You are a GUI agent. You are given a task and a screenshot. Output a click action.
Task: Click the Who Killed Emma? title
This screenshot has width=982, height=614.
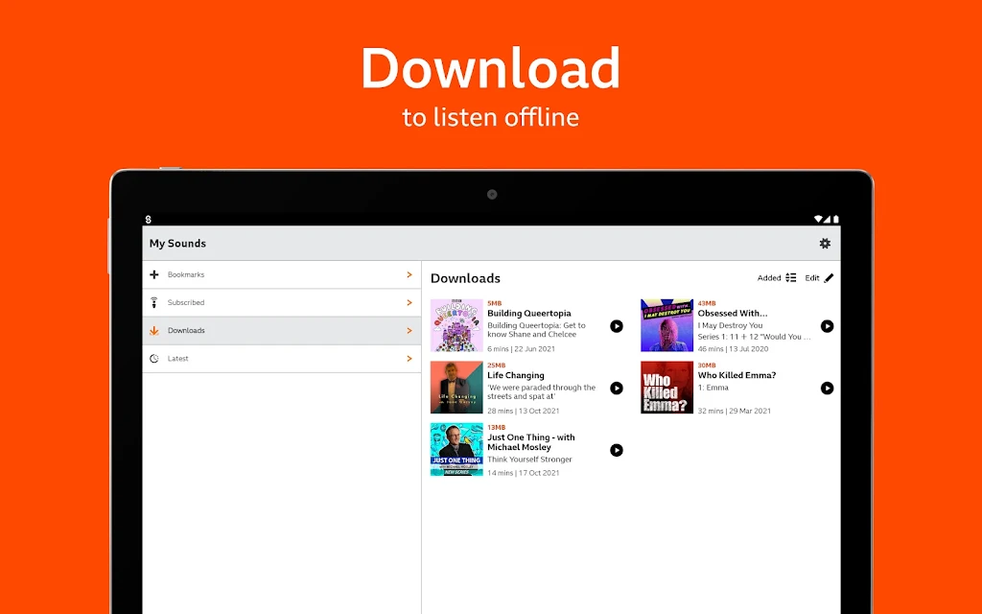736,375
